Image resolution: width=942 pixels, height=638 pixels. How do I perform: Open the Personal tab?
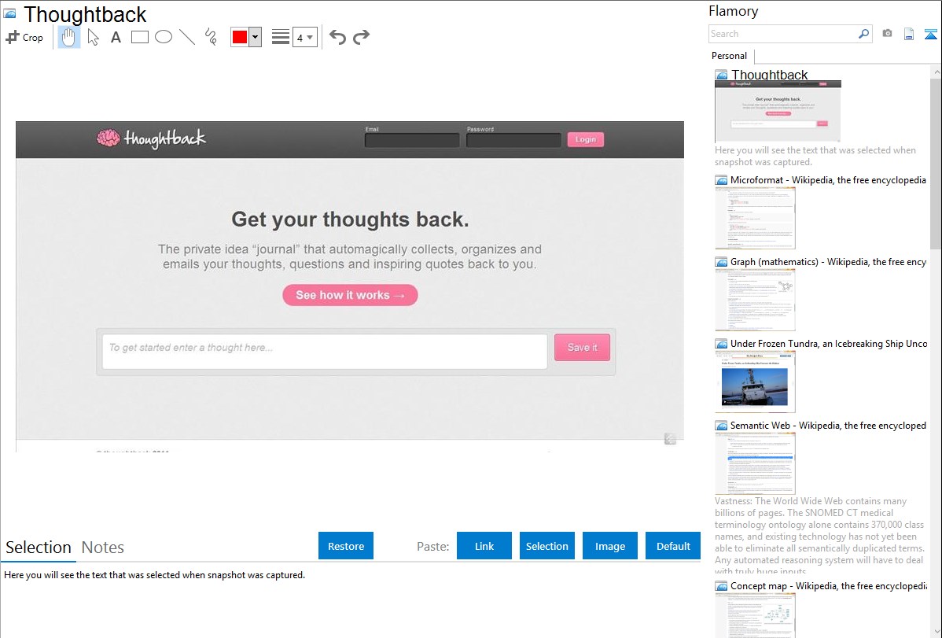[730, 56]
